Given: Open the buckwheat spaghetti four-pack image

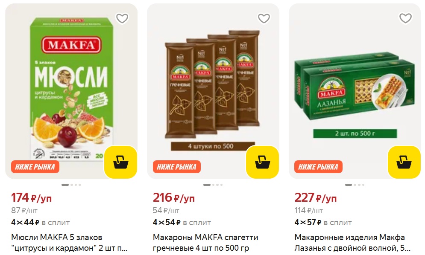Looking at the screenshot, I should [213, 89].
